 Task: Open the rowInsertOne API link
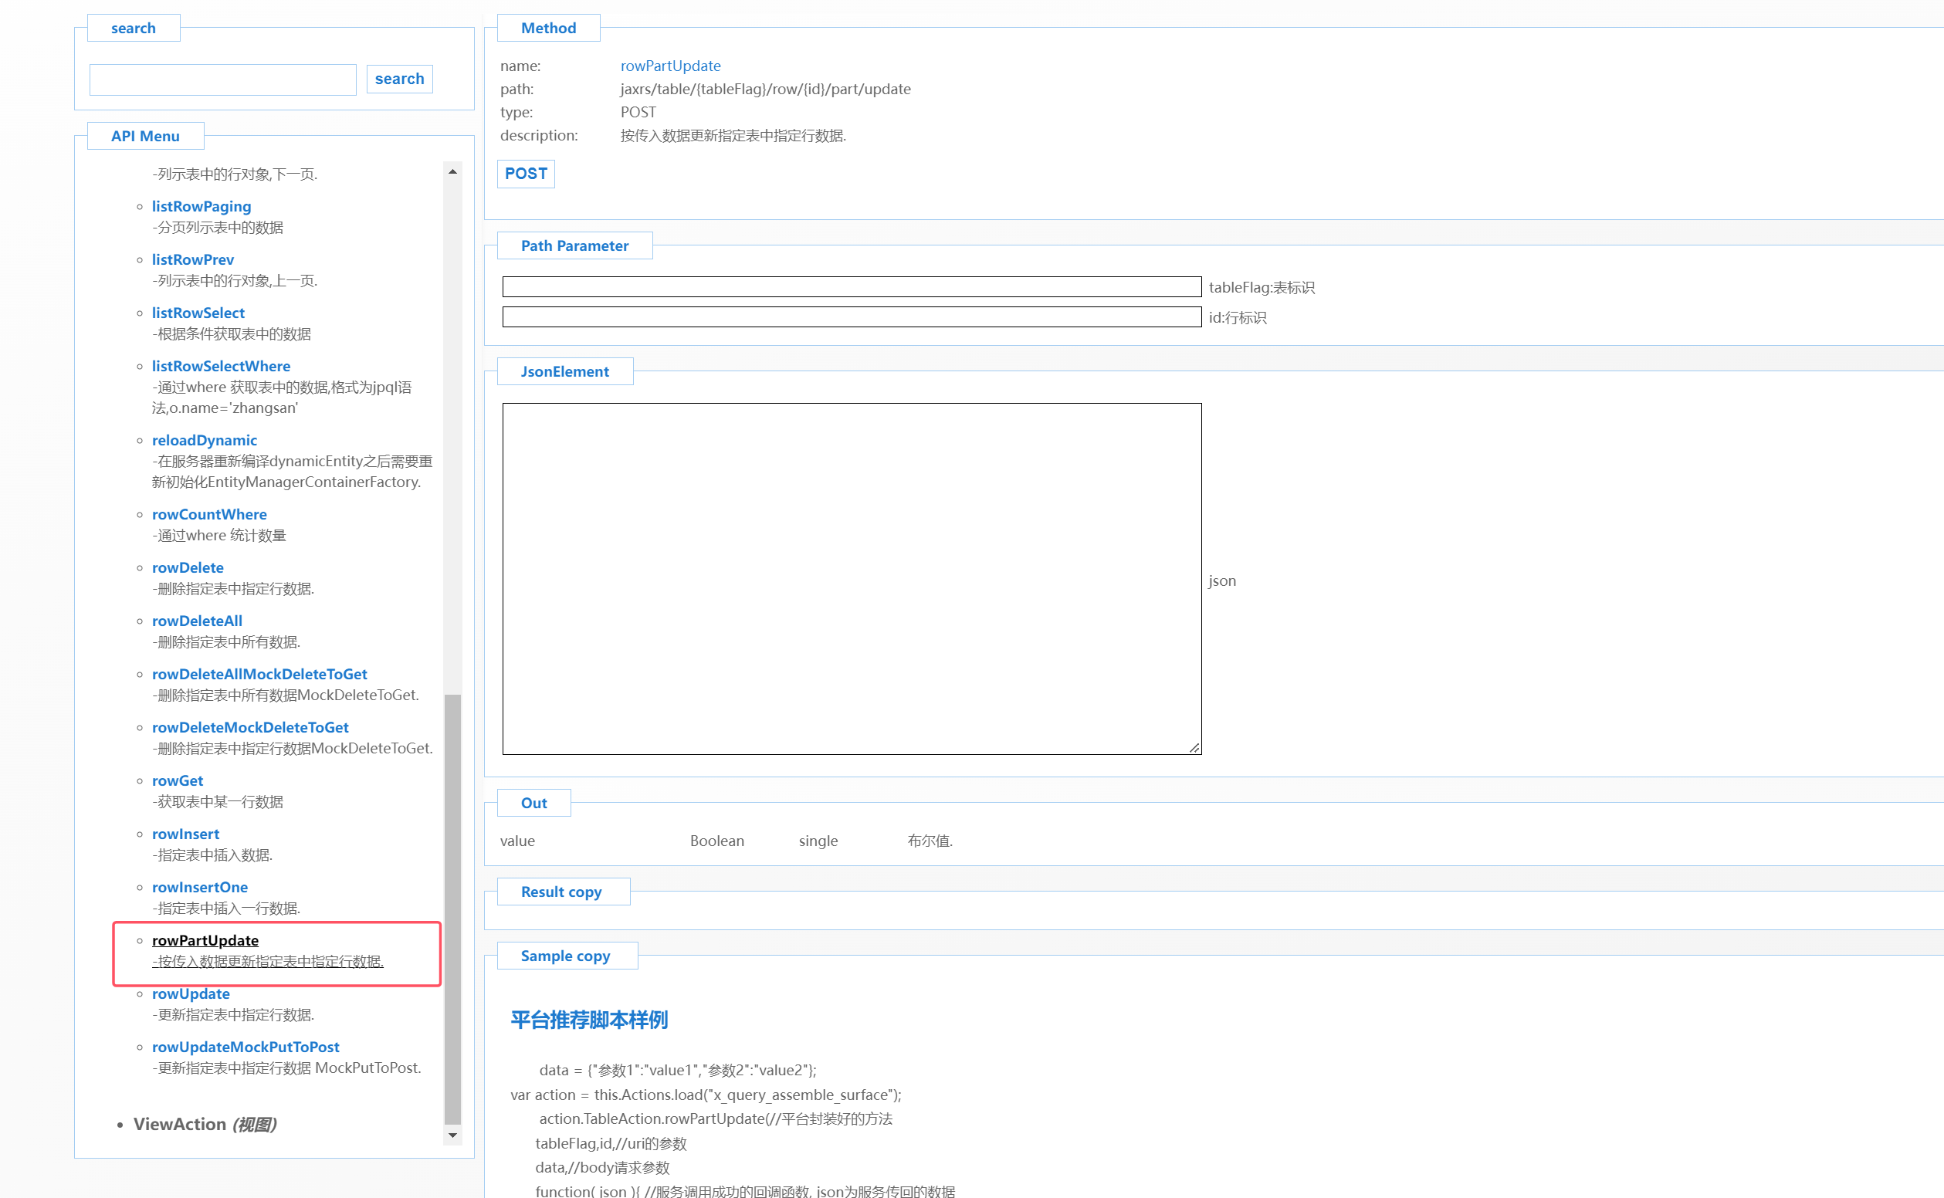coord(200,887)
